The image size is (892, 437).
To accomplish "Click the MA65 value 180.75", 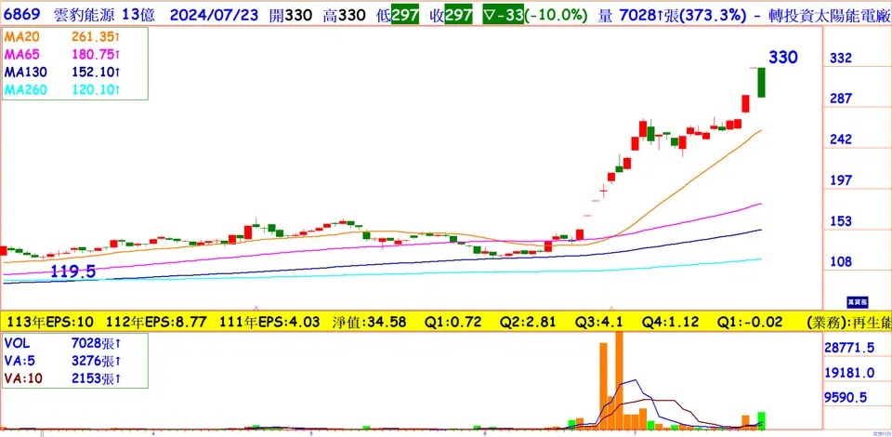I will [x=95, y=55].
